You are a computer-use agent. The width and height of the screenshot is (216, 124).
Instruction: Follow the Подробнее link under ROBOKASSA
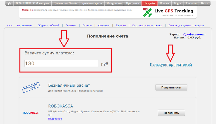[55, 119]
